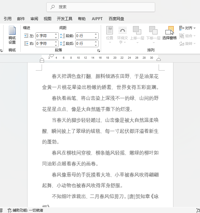The image size is (200, 213).
Task: Click the left indent icon
Action: tap(26, 36)
